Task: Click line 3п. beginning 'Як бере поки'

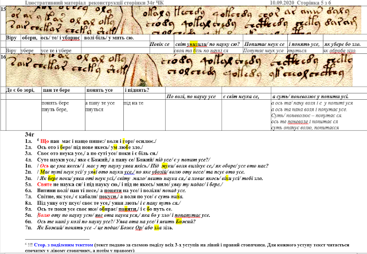Action: coord(150,179)
